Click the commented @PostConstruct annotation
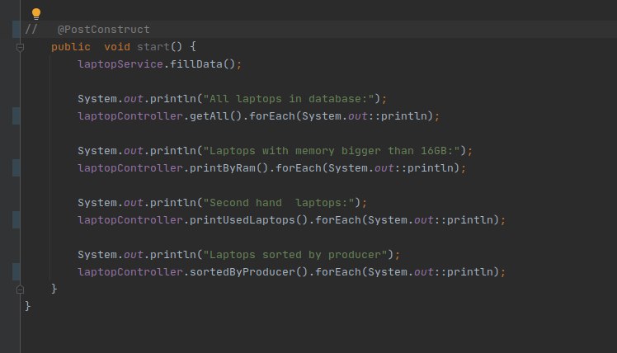This screenshot has width=617, height=353. pyautogui.click(x=103, y=30)
